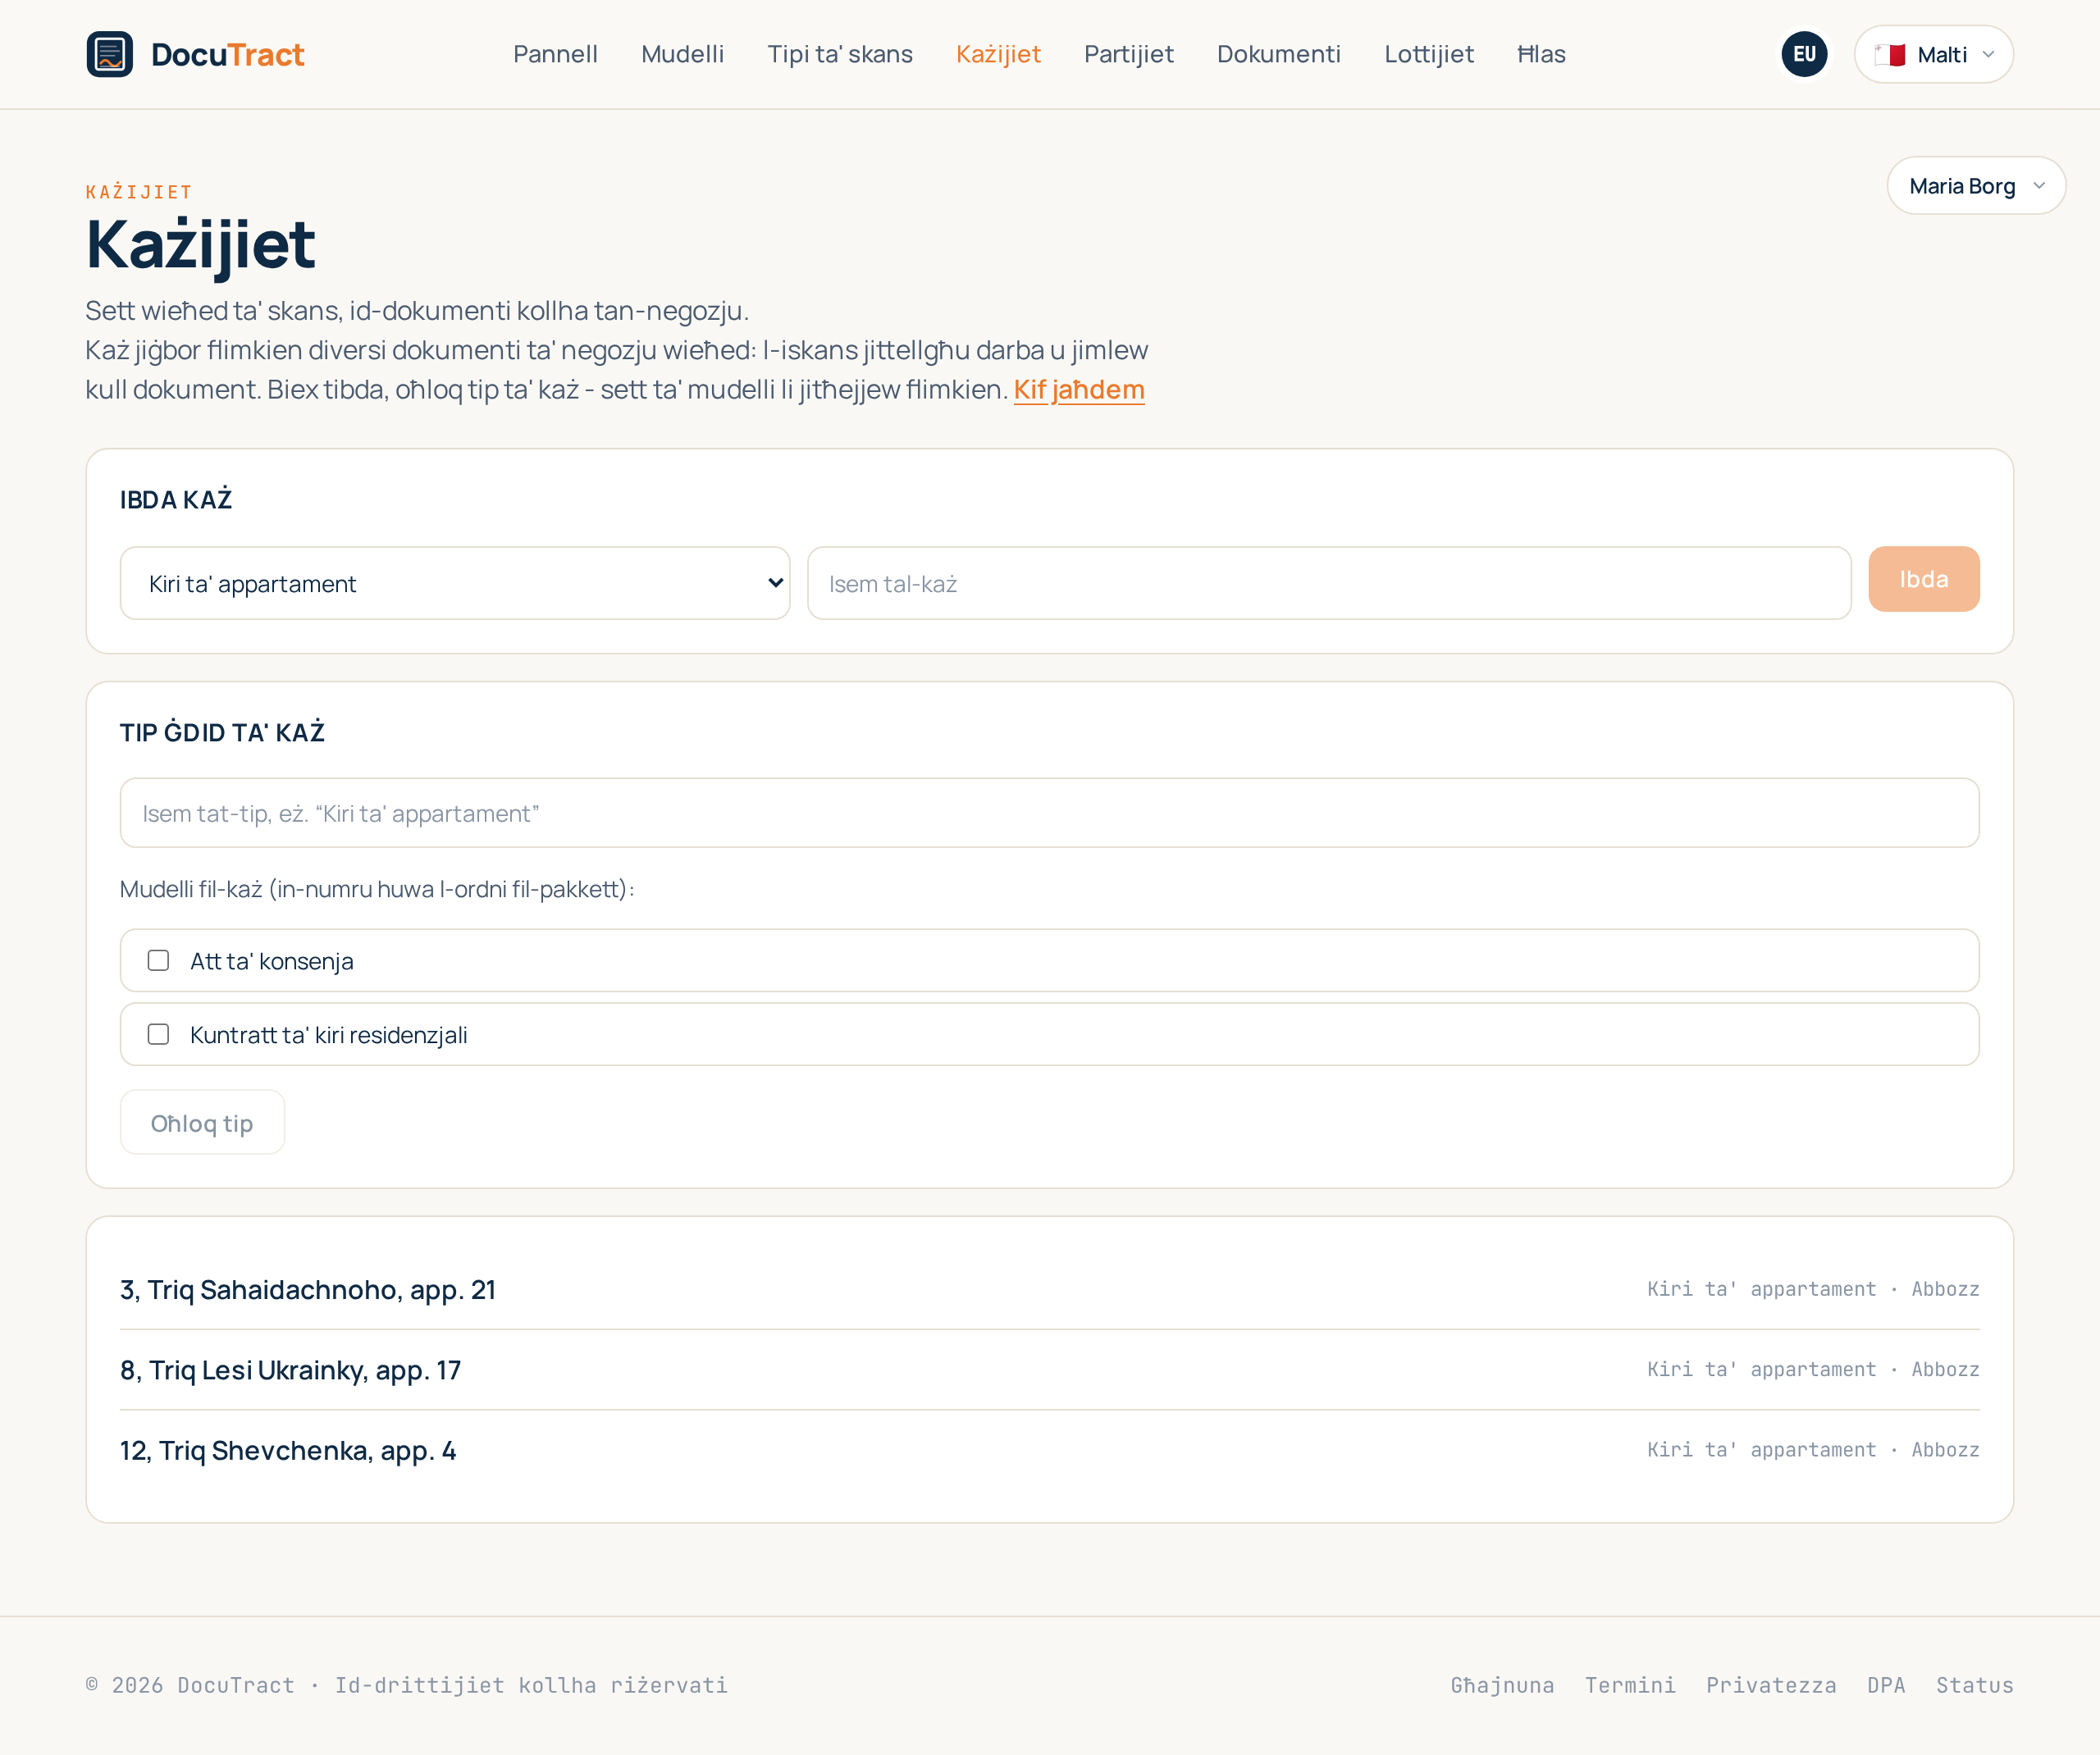This screenshot has width=2100, height=1755.
Task: Click the Ibda button
Action: (x=1923, y=579)
